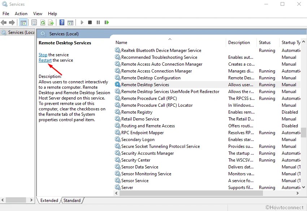Image resolution: width=307 pixels, height=211 pixels.
Task: Click the Name column sort indicator
Action: 169,39
